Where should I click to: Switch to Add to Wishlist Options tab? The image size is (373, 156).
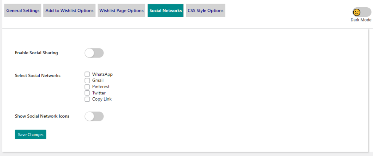click(70, 11)
